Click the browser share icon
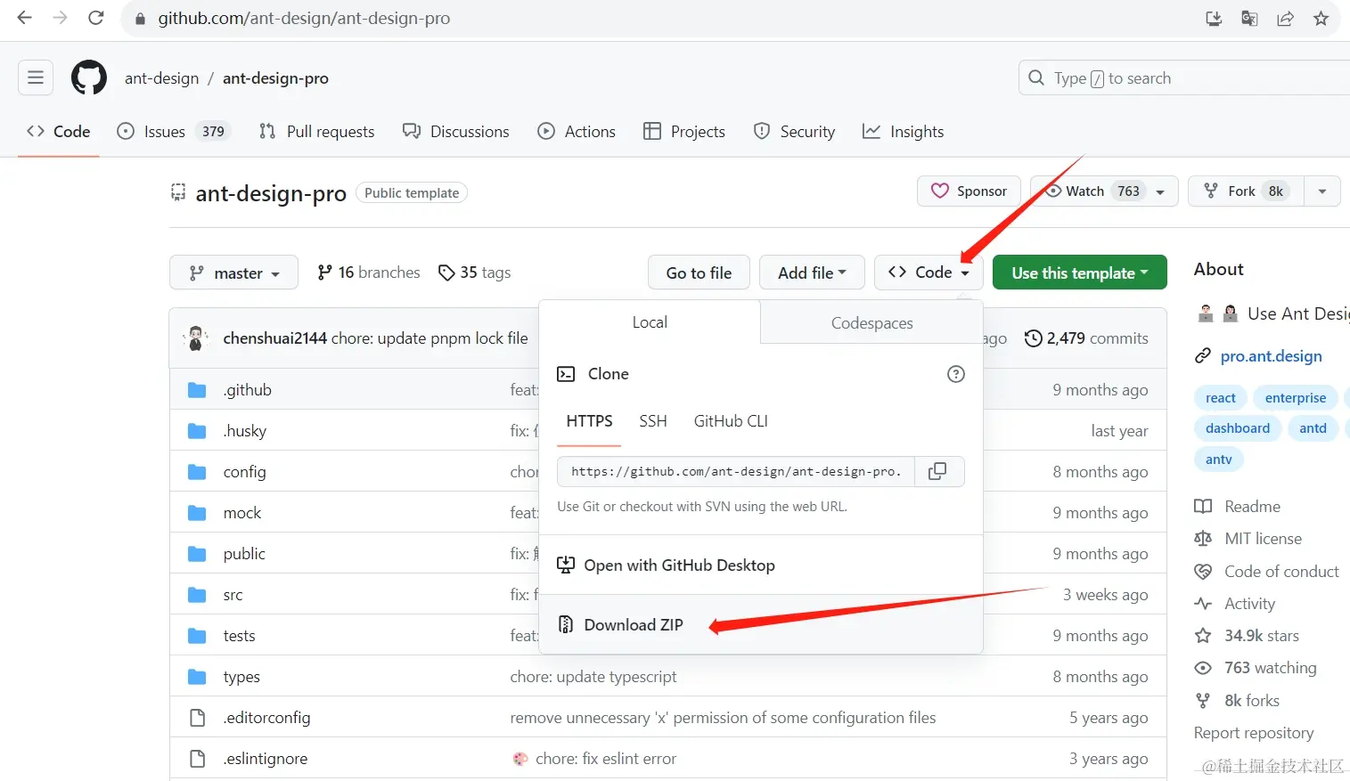Image resolution: width=1350 pixels, height=781 pixels. [1285, 18]
